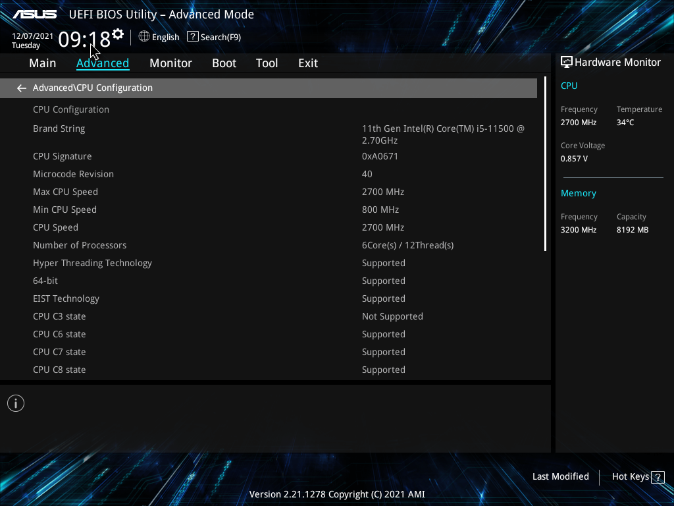The image size is (674, 506).
Task: Click the CPU Speed label
Action: click(55, 227)
